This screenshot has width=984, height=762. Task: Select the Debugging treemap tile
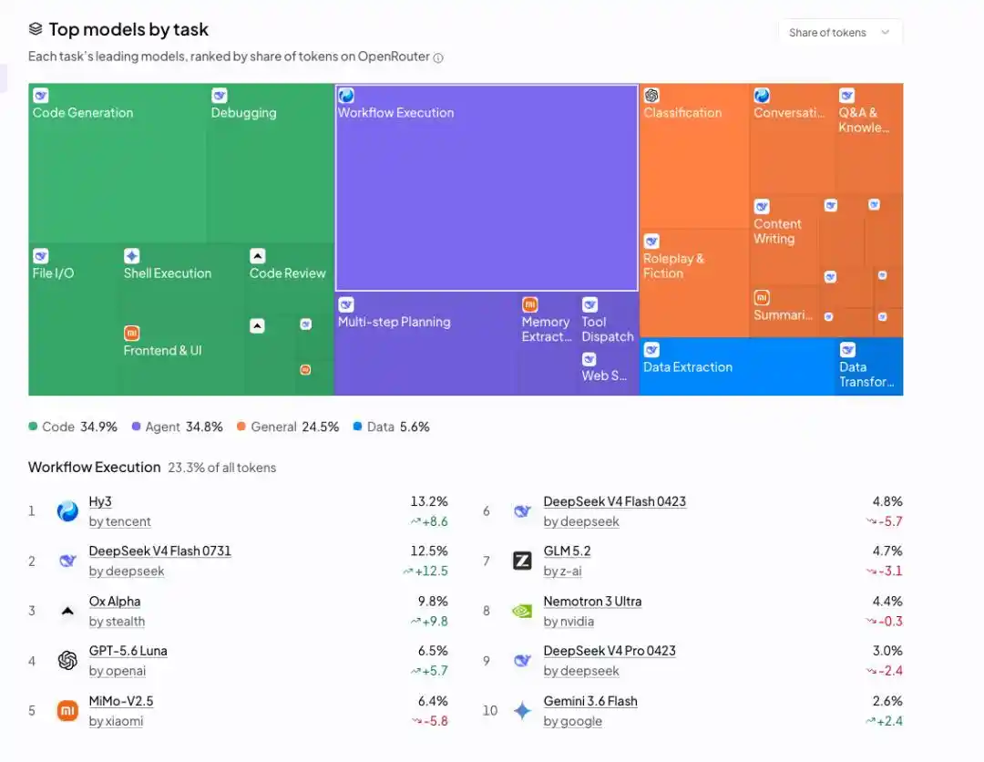[271, 163]
